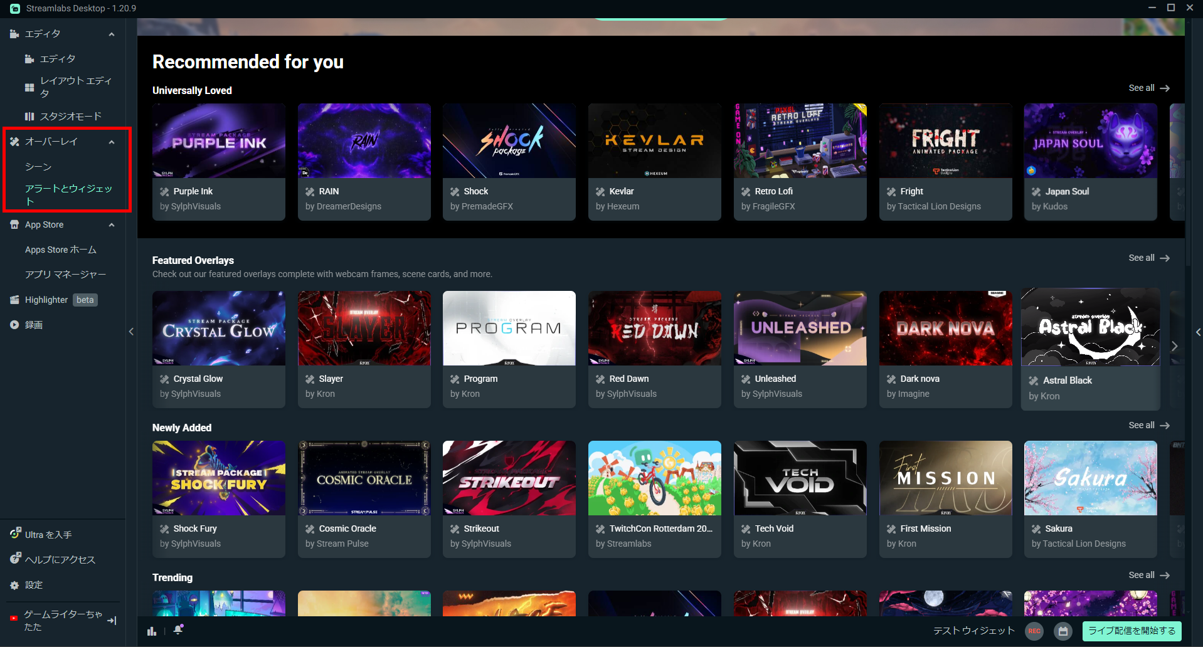1203x647 pixels.
Task: Click the replay buffer icon
Action: [x=1063, y=631]
